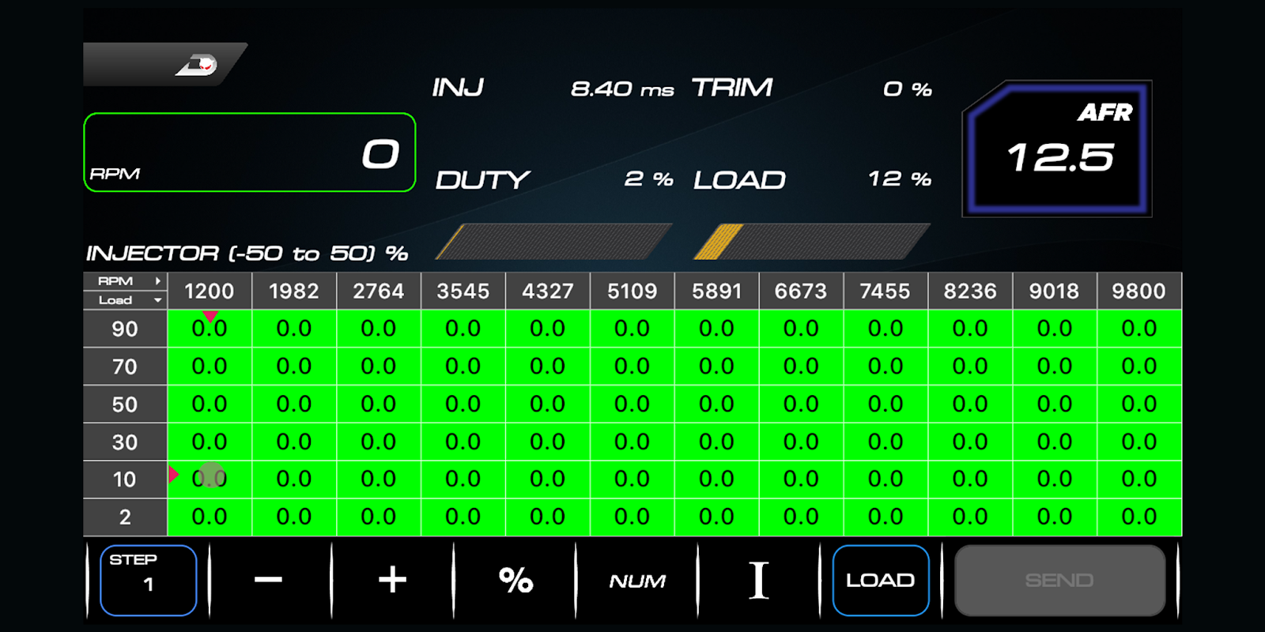Click the LOAD button

[x=881, y=580]
